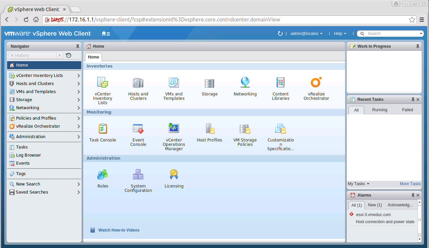Click the More Tasks link
Viewport: 429px width, 248px height.
[x=410, y=184]
